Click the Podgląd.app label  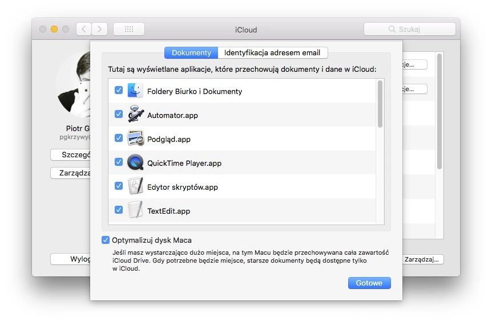[169, 140]
